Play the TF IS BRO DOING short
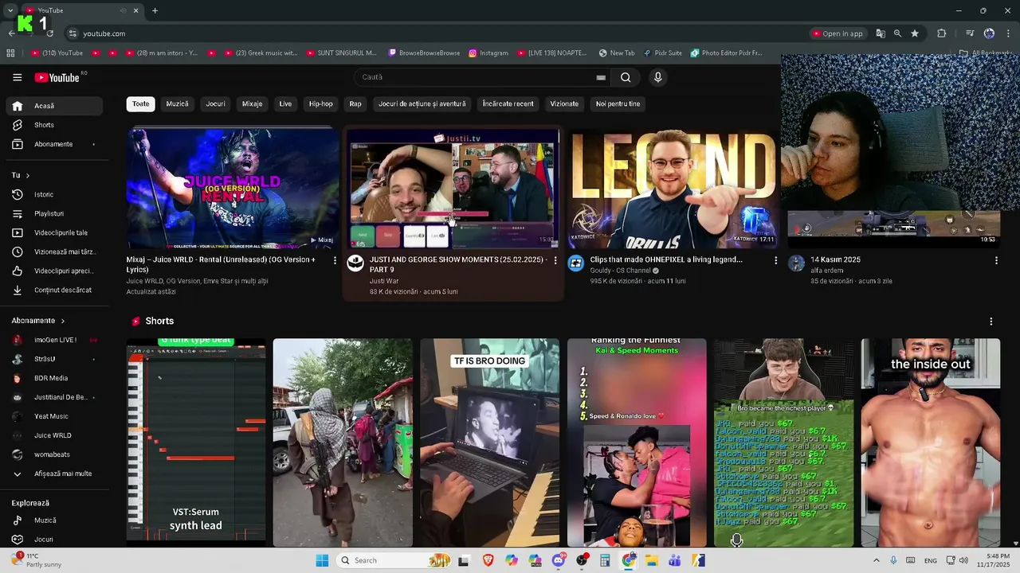Image resolution: width=1020 pixels, height=573 pixels. 489,442
